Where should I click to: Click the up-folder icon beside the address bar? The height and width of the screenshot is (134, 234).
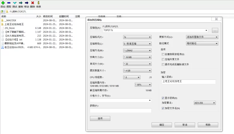point(2,11)
